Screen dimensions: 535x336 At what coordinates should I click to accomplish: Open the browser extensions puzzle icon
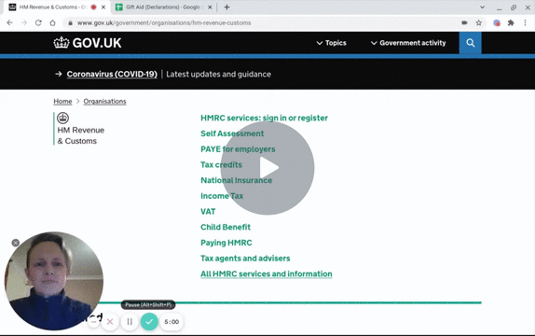511,23
